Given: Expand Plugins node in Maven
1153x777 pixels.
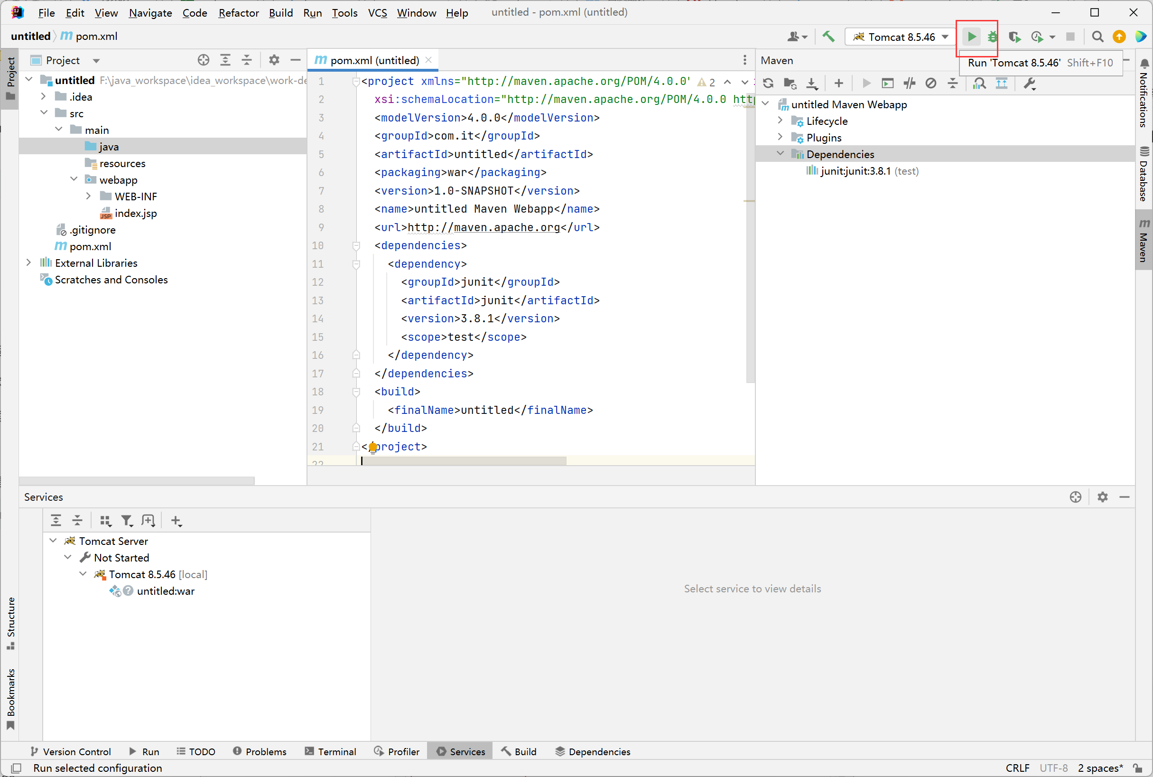Looking at the screenshot, I should (x=780, y=137).
